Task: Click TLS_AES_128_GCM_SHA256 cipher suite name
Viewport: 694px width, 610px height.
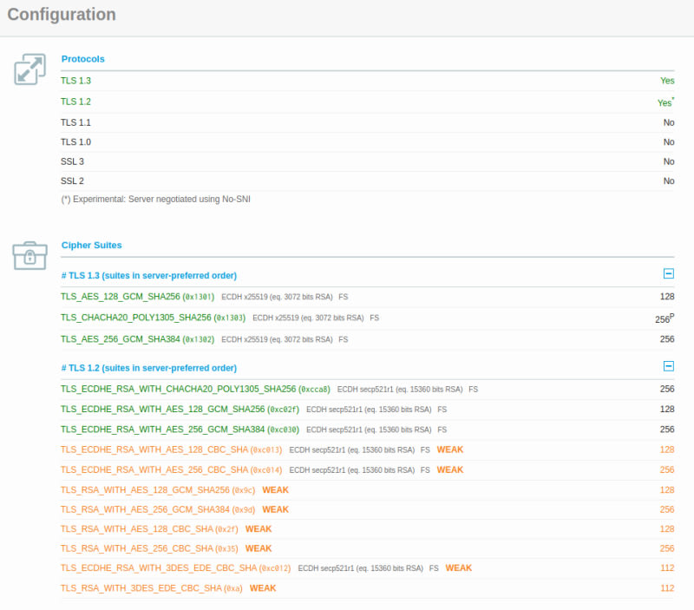Action: click(x=120, y=296)
